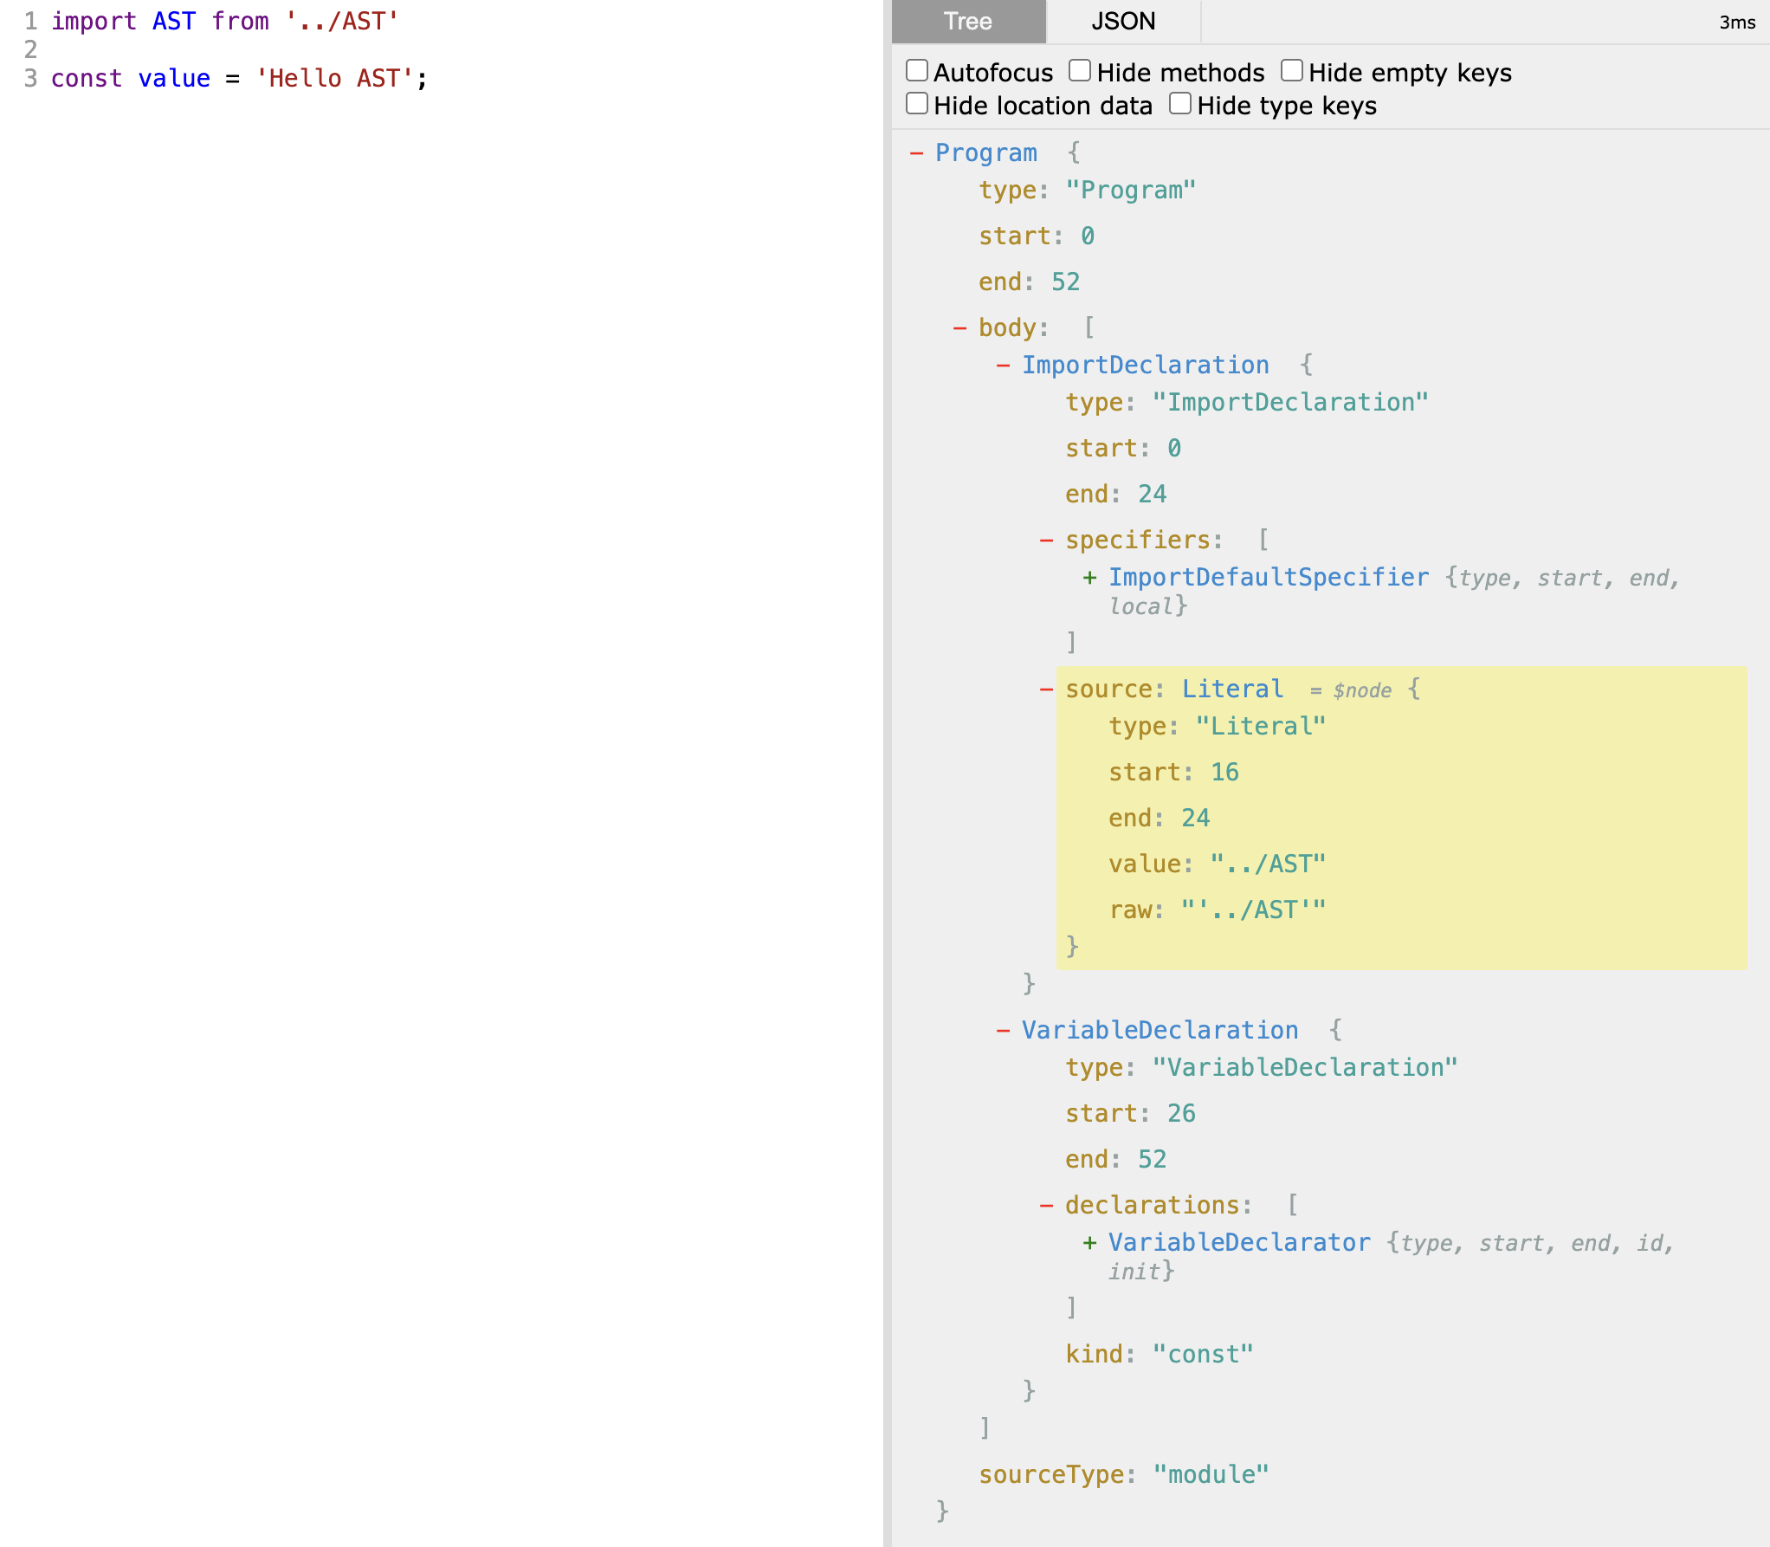Check Hide methods option
Image resolution: width=1770 pixels, height=1547 pixels.
coord(1080,71)
